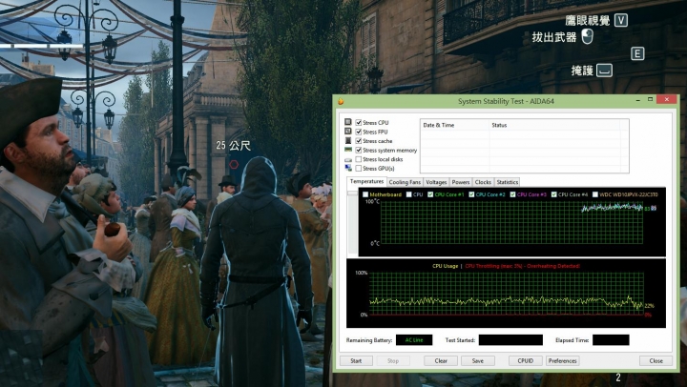The width and height of the screenshot is (687, 387).
Task: Open the Cooling Fans tab
Action: [x=405, y=182]
